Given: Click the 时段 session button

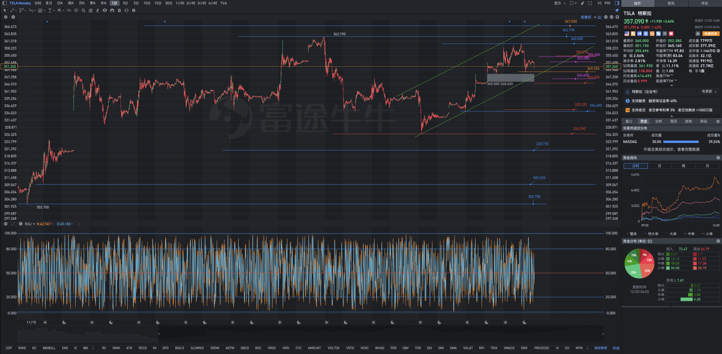Looking at the screenshot, I should (616, 348).
